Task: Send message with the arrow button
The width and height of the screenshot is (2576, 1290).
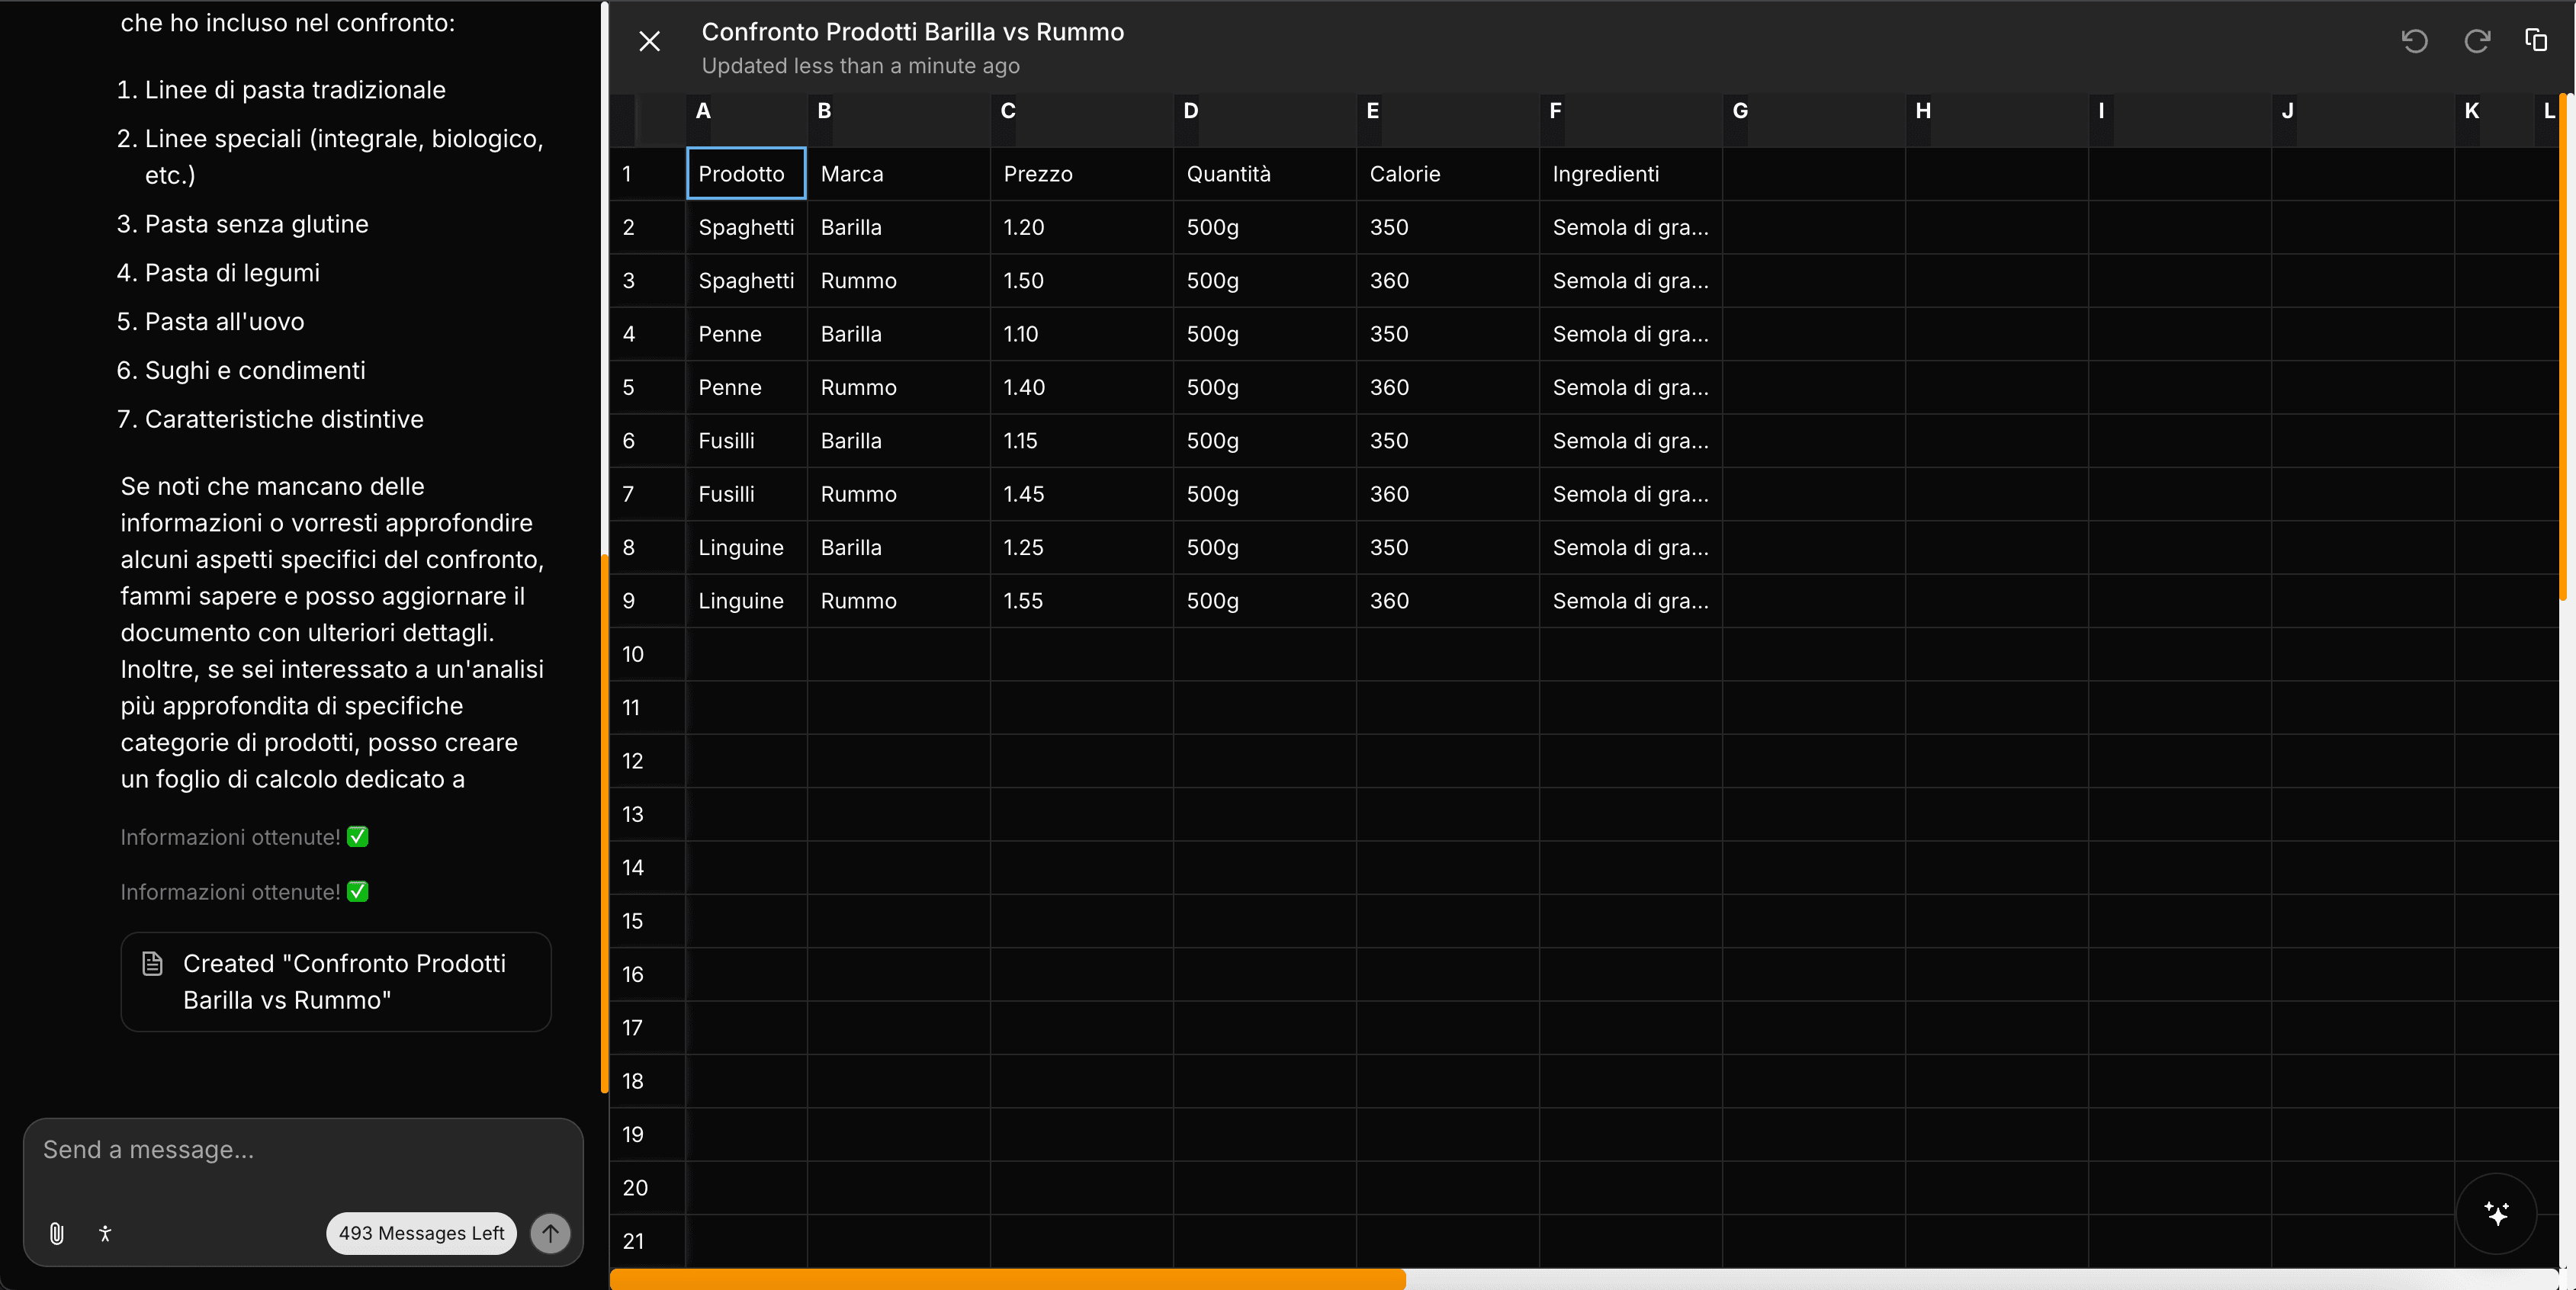Action: click(x=550, y=1233)
